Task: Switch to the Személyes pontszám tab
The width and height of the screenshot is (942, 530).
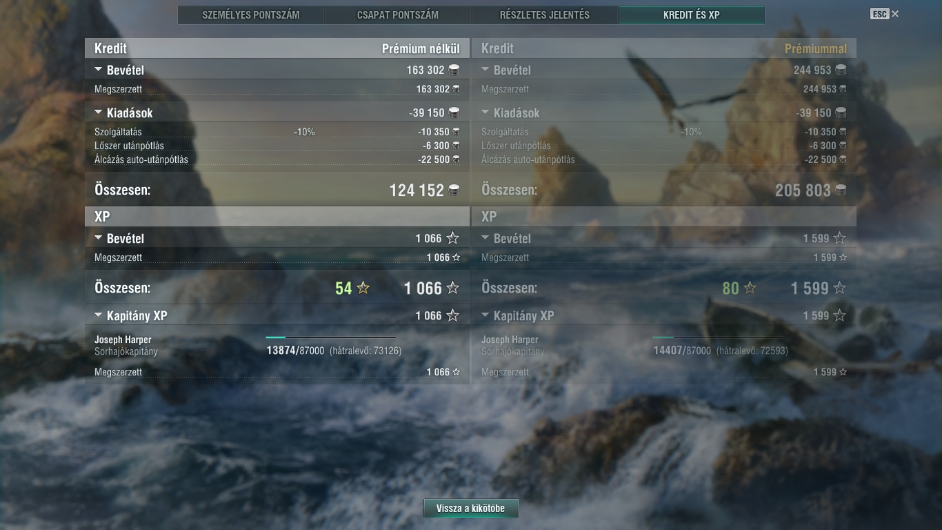Action: tap(251, 14)
